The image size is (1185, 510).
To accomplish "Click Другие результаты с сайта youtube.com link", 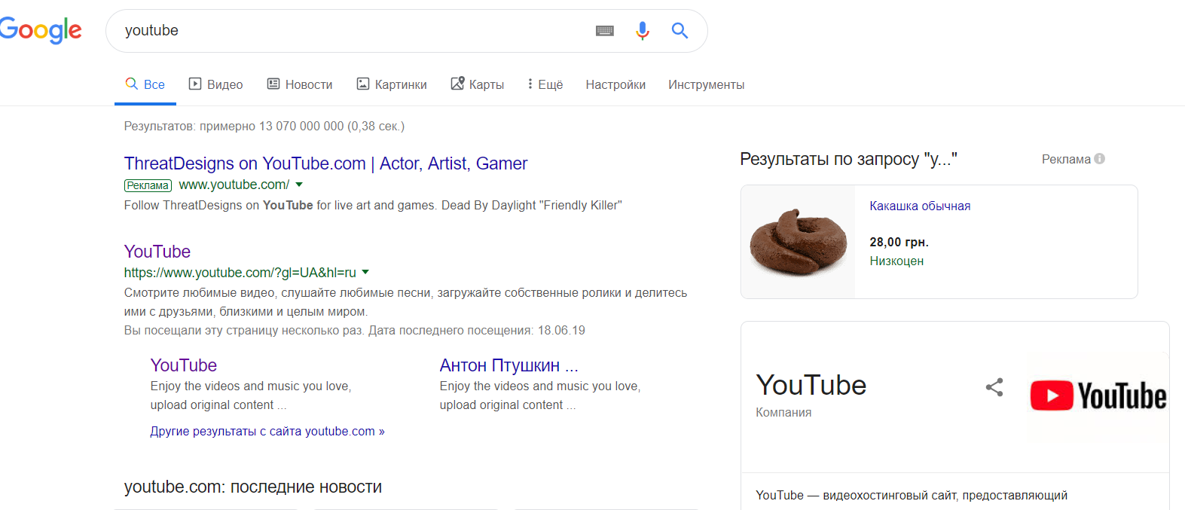I will (x=267, y=432).
